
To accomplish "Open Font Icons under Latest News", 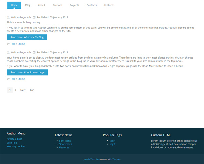I will click(65, 141).
